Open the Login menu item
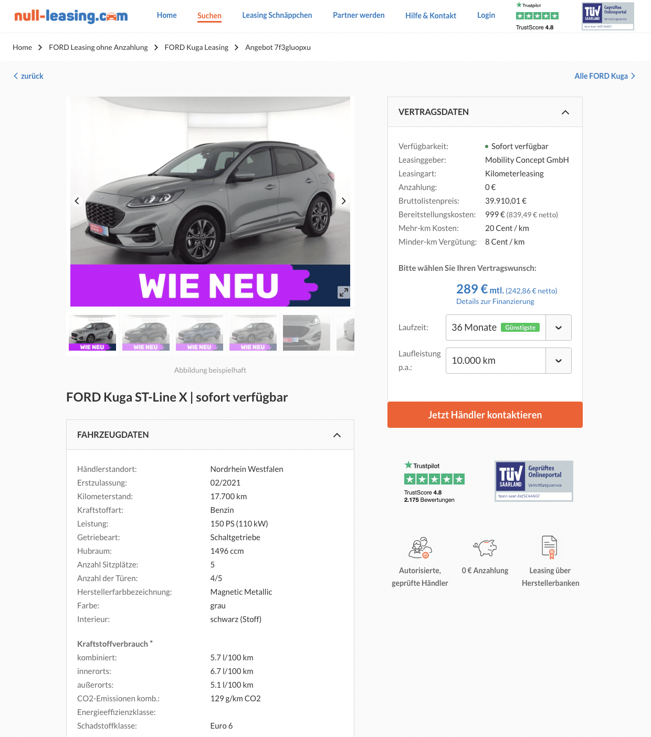 (x=486, y=15)
